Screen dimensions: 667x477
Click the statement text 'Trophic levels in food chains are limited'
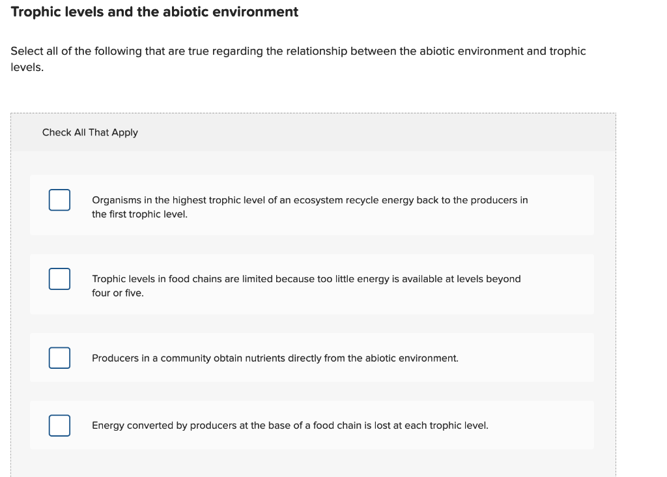[306, 285]
